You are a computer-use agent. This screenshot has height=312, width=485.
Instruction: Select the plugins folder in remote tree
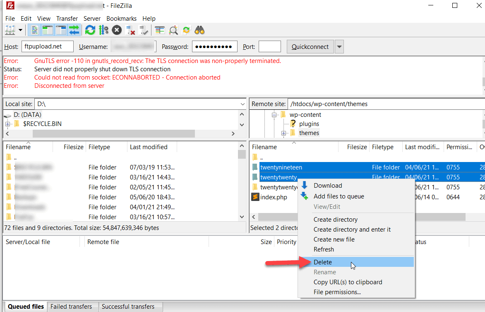coord(309,124)
